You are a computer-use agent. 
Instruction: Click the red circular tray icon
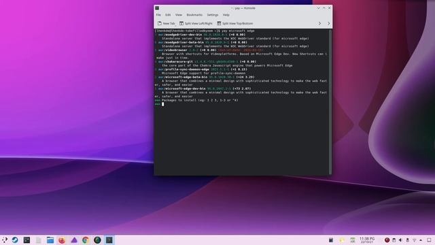tap(387, 240)
